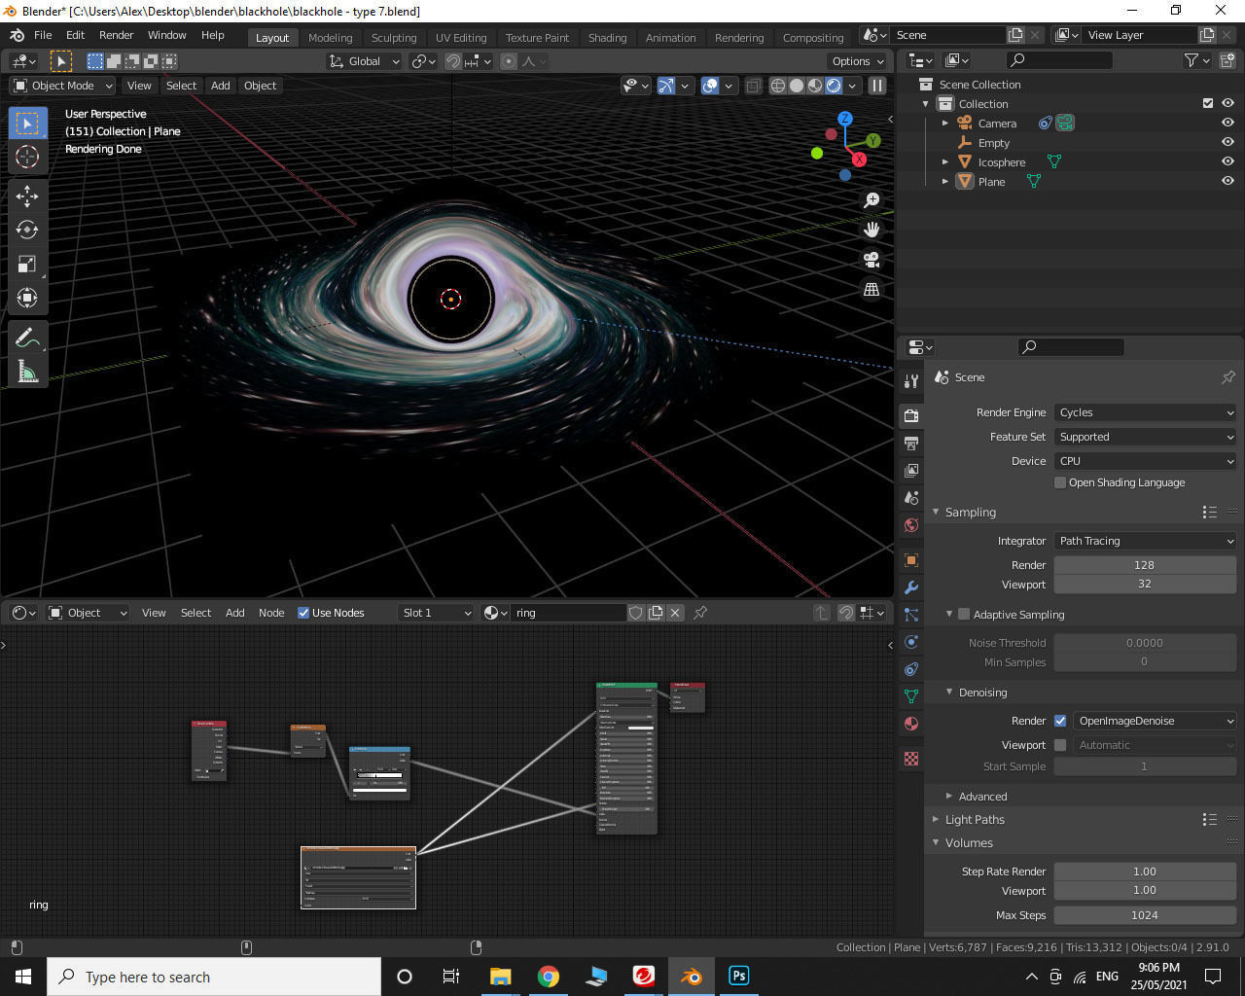Image resolution: width=1245 pixels, height=996 pixels.
Task: Unlink the ring material with the X button
Action: tap(675, 613)
